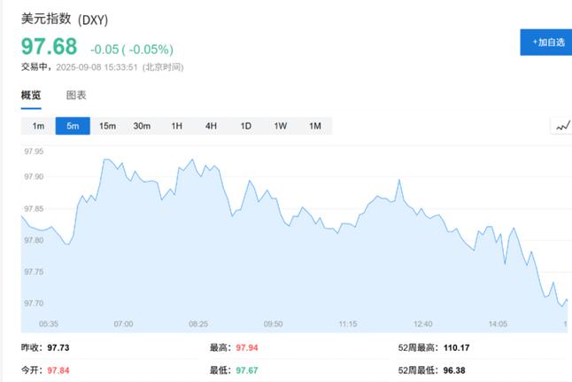Screen dimensions: 572x382
Task: Select the 1m interval
Action: click(38, 126)
